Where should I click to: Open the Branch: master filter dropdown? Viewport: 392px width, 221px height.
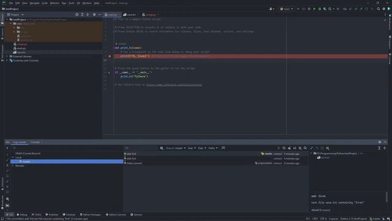pyautogui.click(x=176, y=148)
